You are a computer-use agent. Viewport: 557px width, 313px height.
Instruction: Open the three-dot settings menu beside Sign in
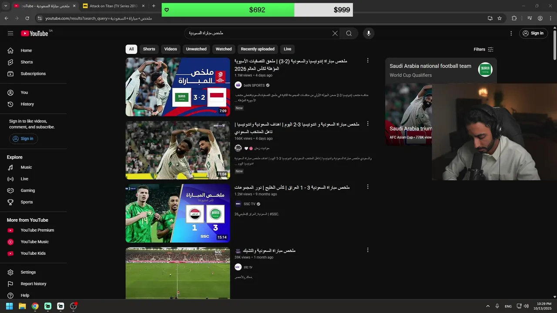pyautogui.click(x=511, y=33)
